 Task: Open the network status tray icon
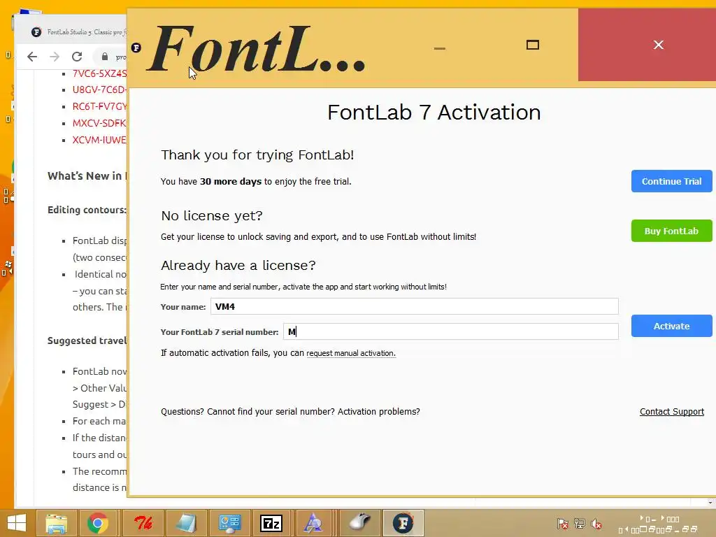[x=580, y=524]
